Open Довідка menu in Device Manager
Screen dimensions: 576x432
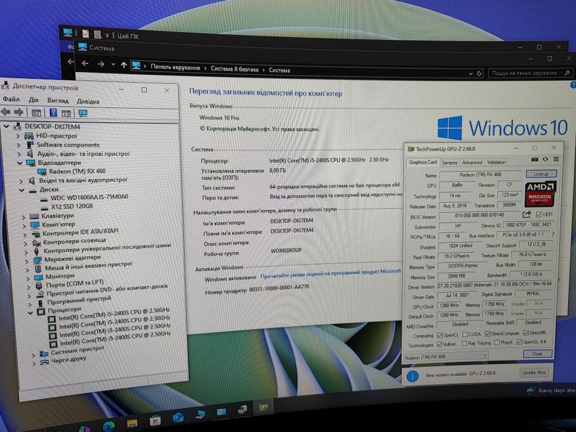coord(88,101)
